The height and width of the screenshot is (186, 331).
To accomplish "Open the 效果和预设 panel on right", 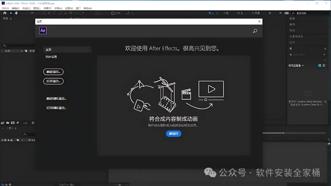I will (296, 36).
